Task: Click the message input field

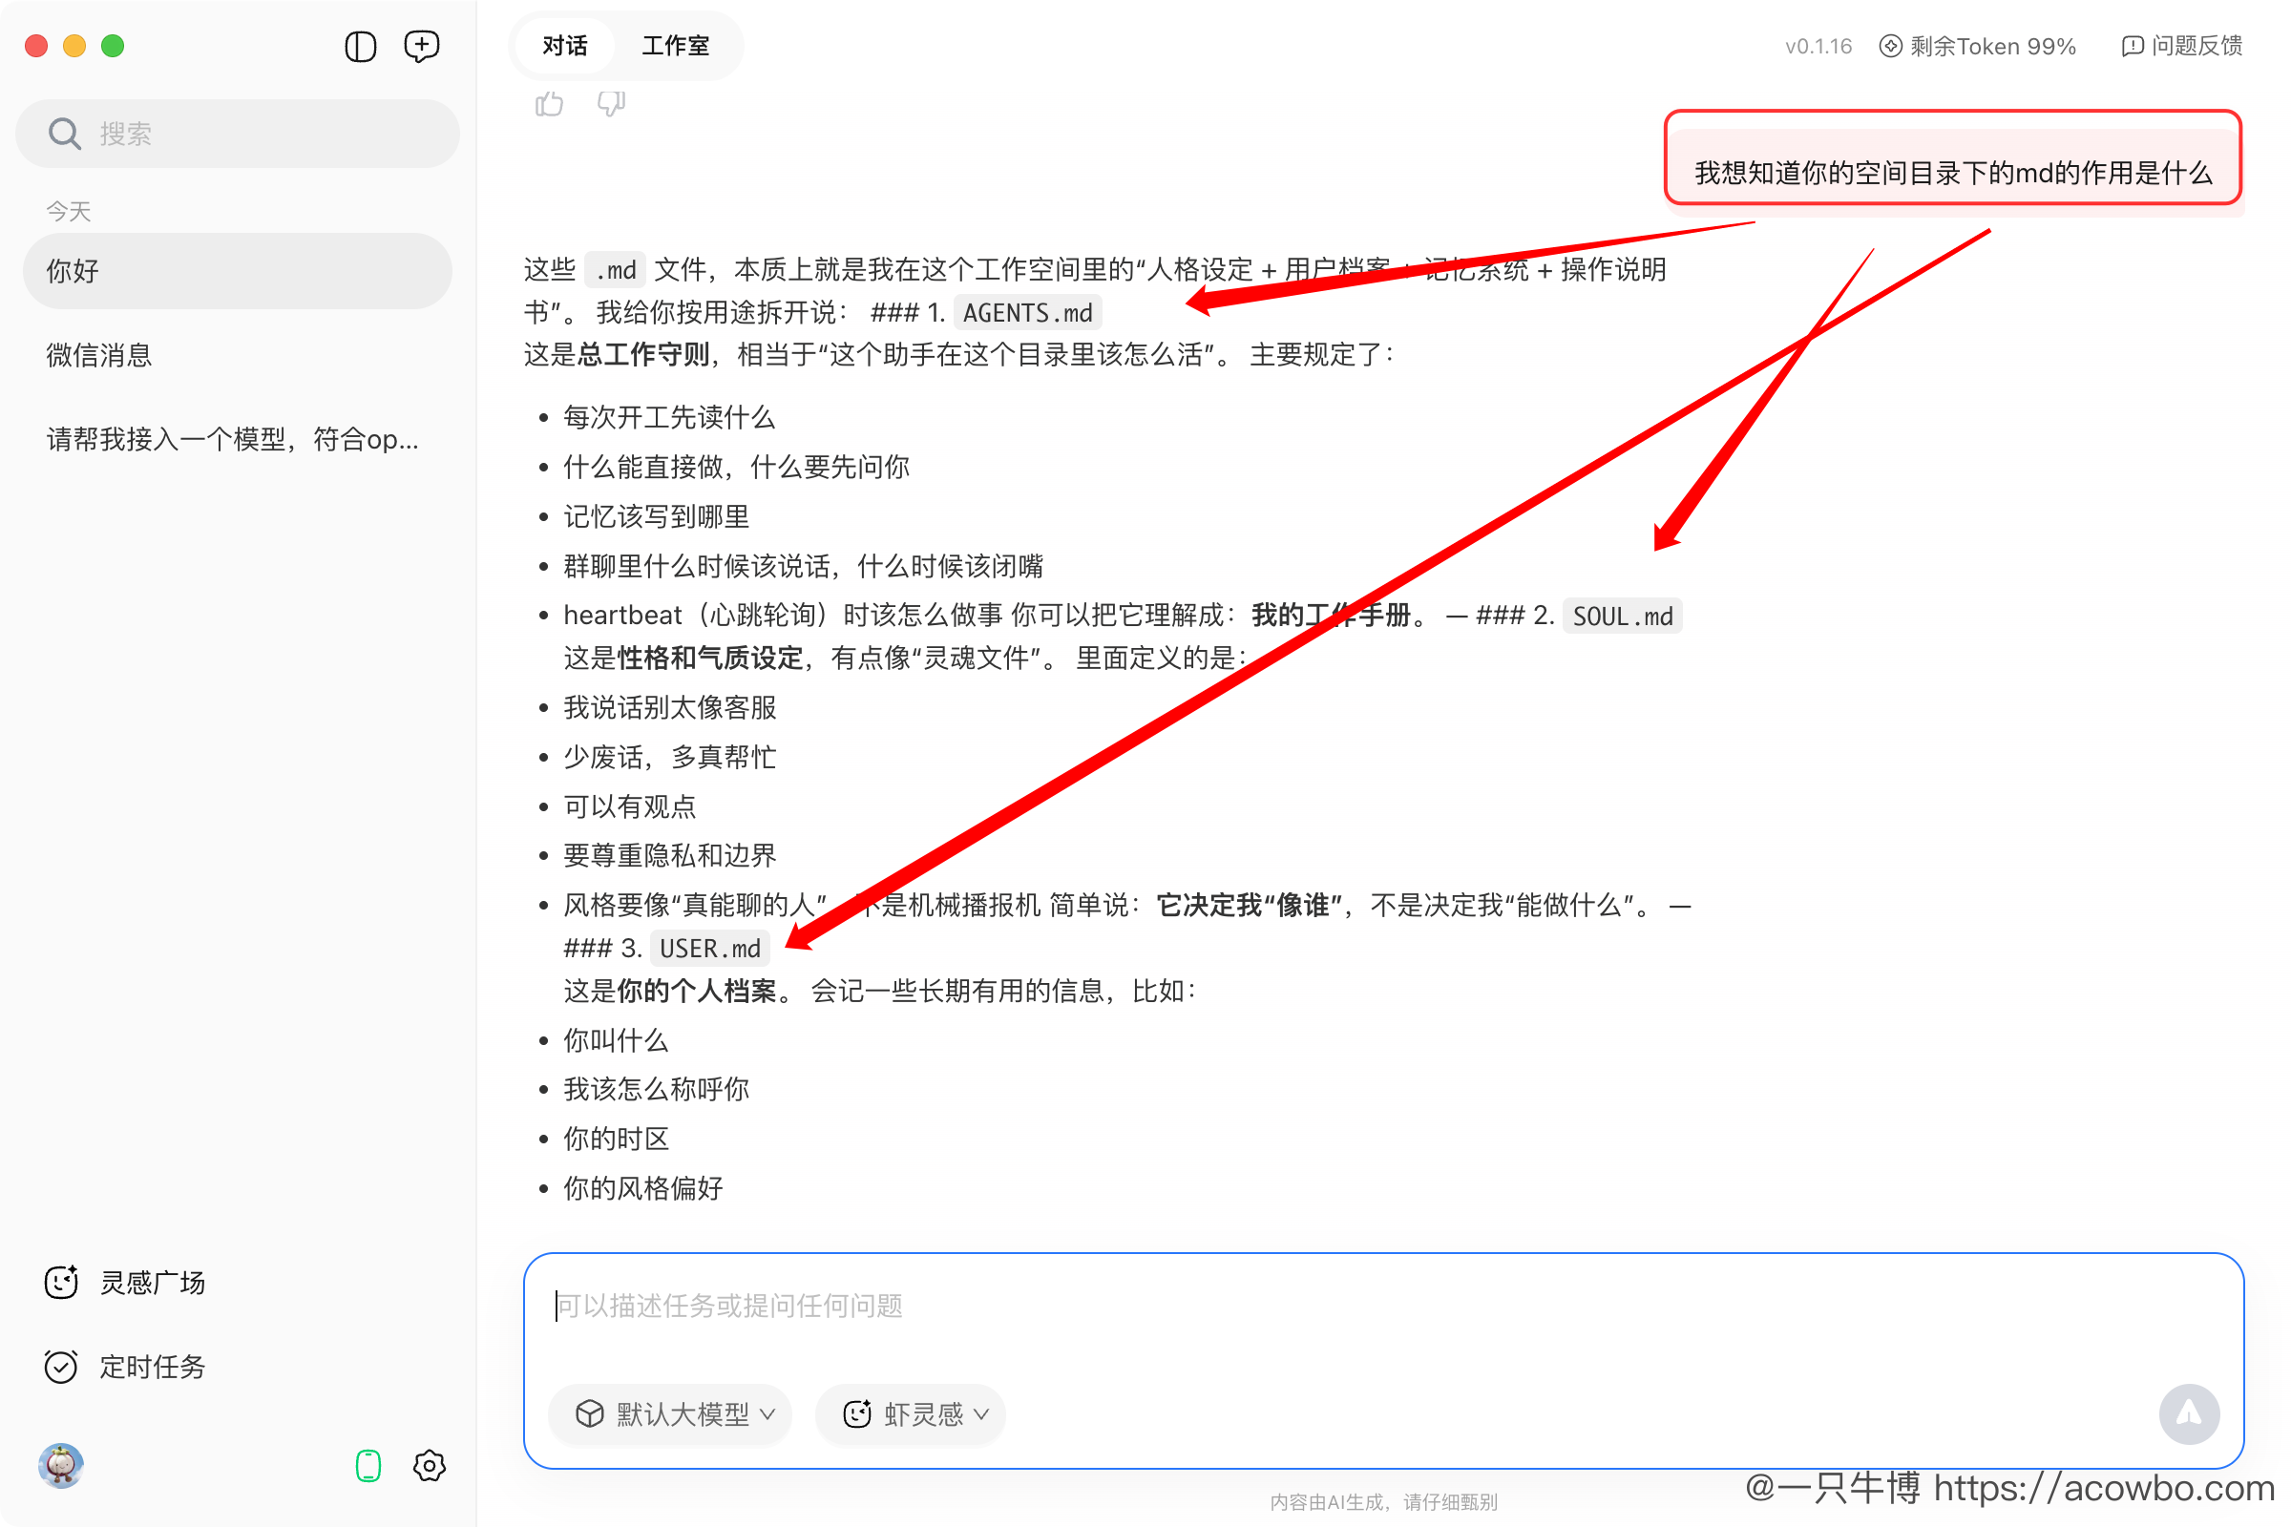Action: click(x=1168, y=1307)
